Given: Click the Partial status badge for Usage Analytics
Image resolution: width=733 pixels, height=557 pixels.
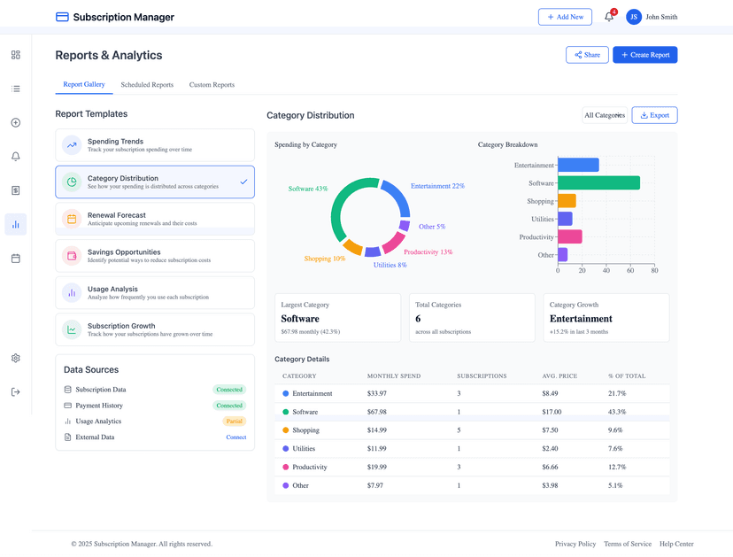Looking at the screenshot, I should point(234,422).
